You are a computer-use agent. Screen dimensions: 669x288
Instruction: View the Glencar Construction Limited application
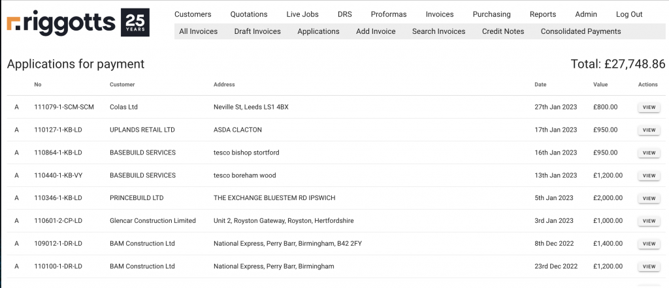point(649,221)
